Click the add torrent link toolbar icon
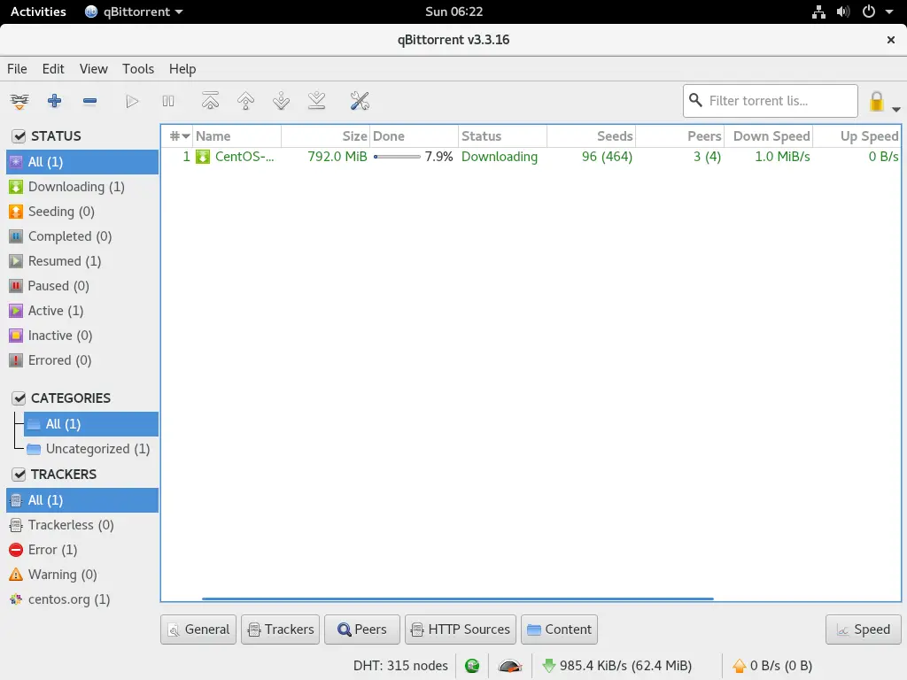The width and height of the screenshot is (907, 680). [x=19, y=101]
